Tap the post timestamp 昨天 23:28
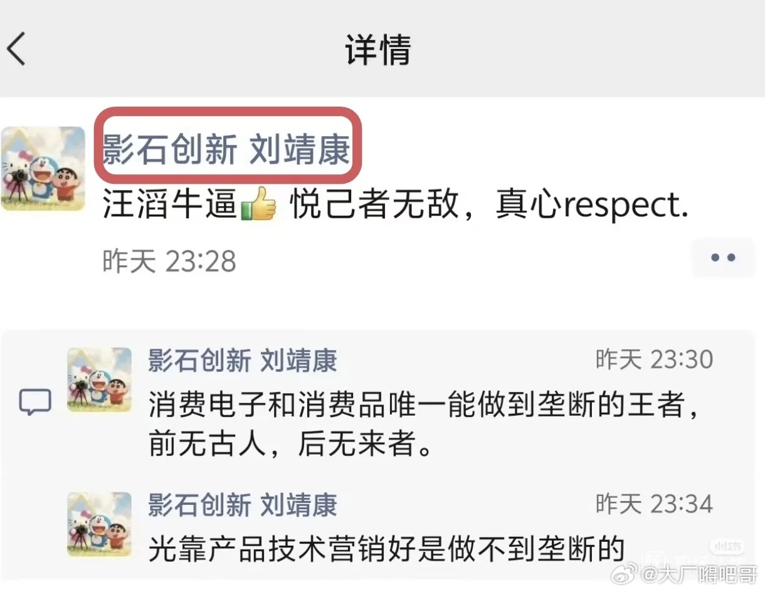This screenshot has width=765, height=592. point(169,261)
